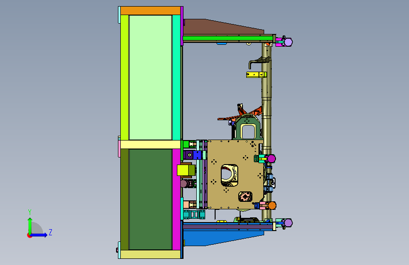This screenshot has width=409, height=265.
Task: Select the magenta knob beside the tan plate
Action: (x=272, y=158)
